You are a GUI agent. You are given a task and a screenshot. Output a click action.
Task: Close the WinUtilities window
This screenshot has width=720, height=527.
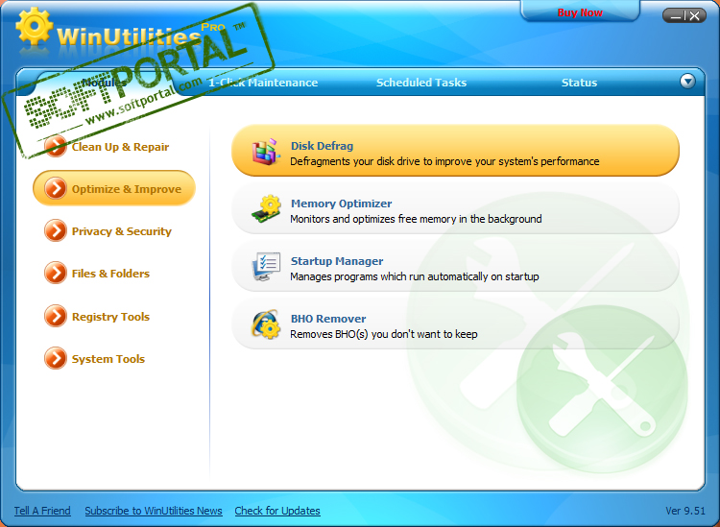tap(695, 16)
